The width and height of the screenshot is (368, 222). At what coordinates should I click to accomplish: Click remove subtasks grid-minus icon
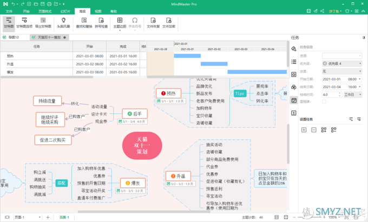coord(333,130)
